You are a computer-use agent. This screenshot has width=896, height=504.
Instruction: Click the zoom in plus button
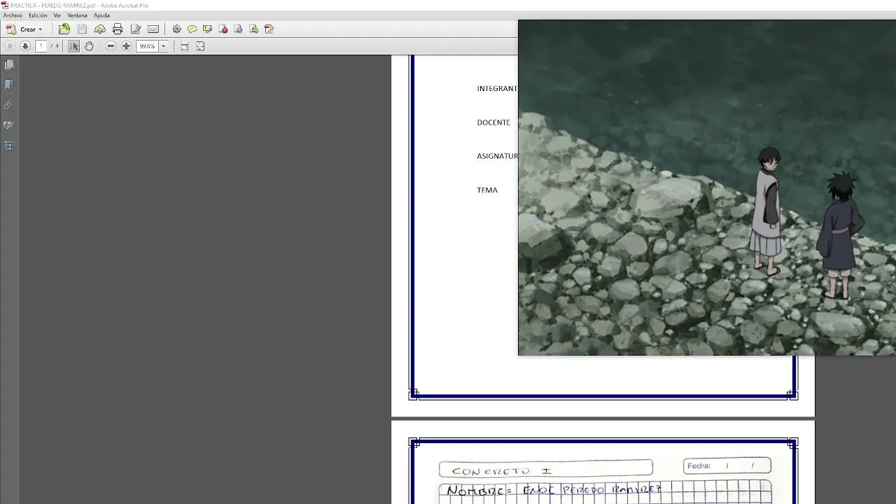126,46
